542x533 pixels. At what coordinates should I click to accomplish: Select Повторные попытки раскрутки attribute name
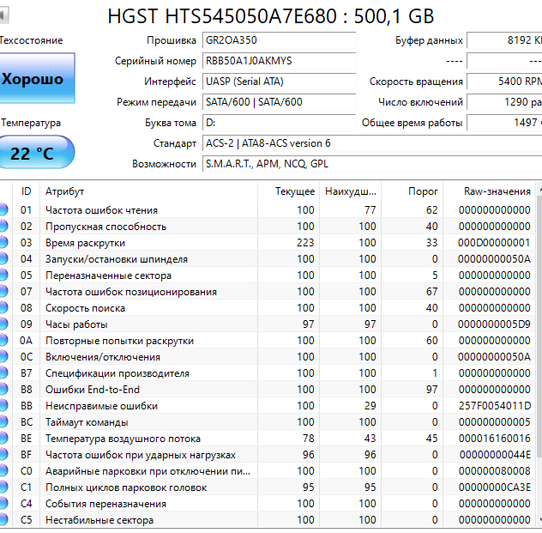coord(119,341)
